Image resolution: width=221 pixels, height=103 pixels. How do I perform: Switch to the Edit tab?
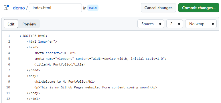(x=11, y=24)
